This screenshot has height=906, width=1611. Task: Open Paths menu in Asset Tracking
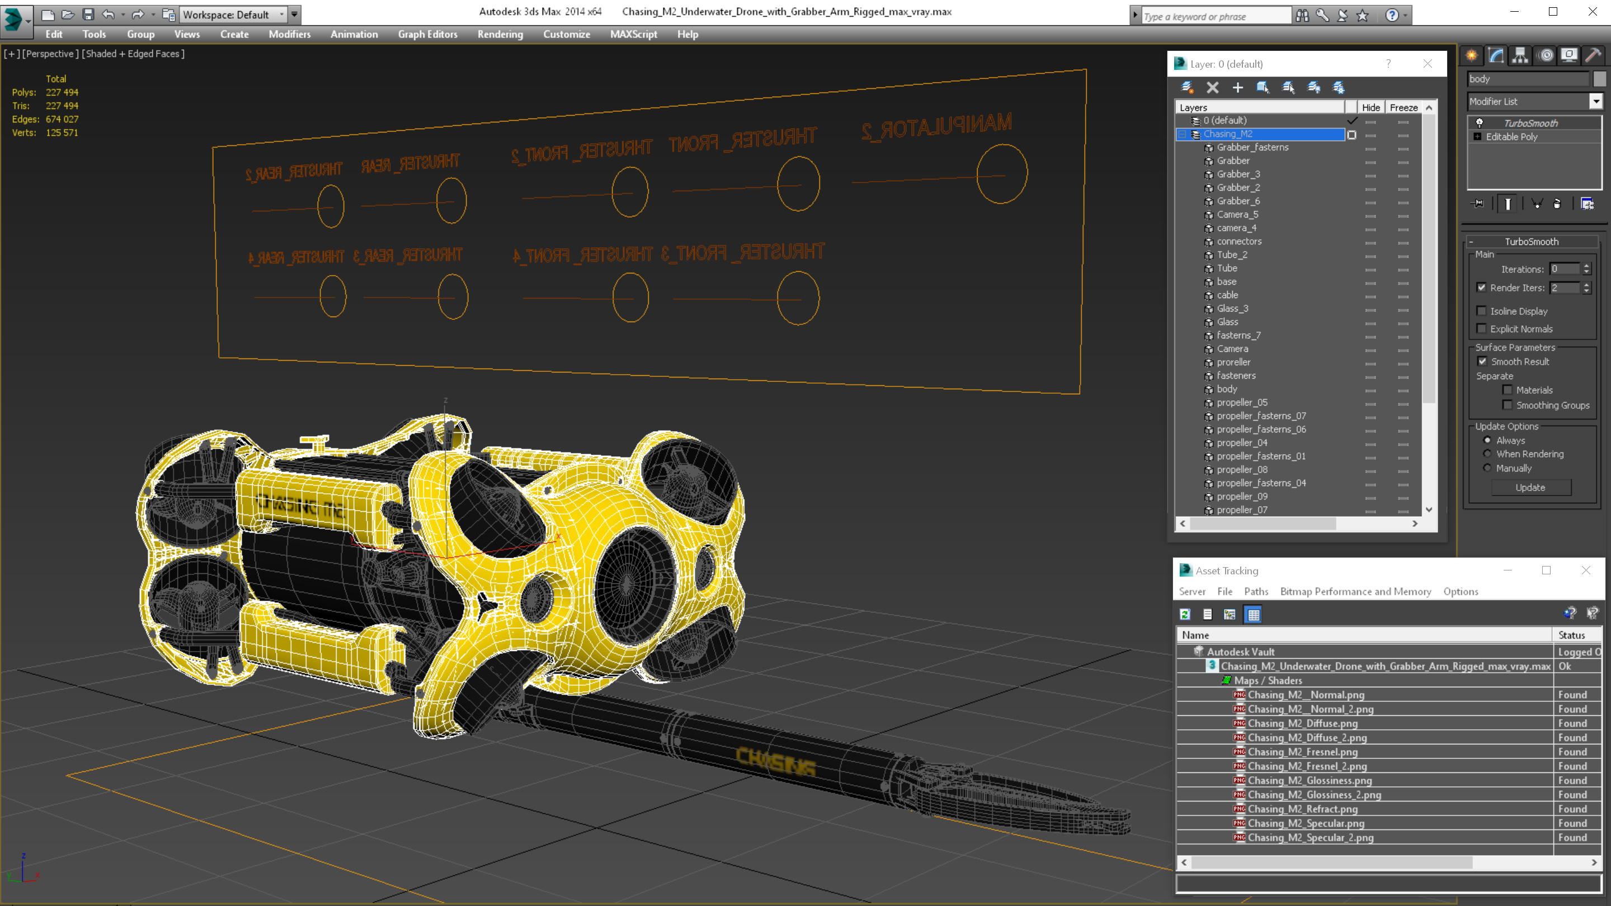tap(1256, 592)
